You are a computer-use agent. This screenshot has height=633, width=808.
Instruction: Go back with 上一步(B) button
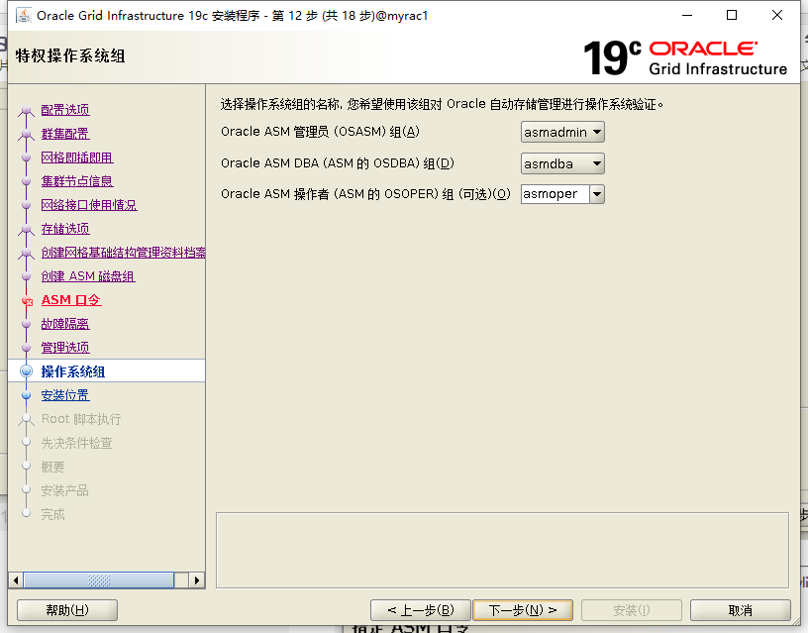click(421, 610)
